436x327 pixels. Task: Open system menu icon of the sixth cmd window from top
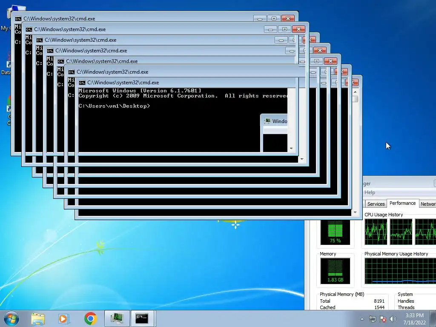point(72,72)
